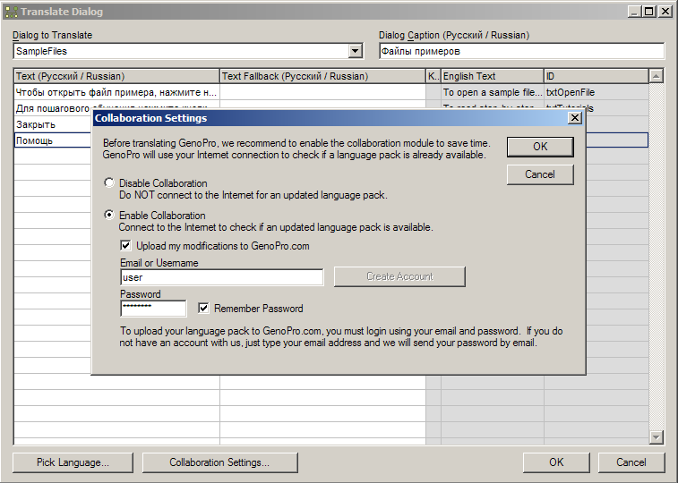Click Cancel in the Translate Dialog window
Viewport: 678px width, 483px height.
[631, 462]
